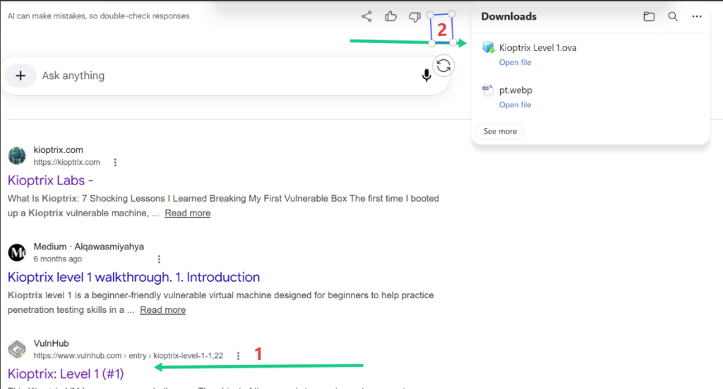Click the refresh circular arrows icon
Image resolution: width=723 pixels, height=389 pixels.
click(443, 66)
